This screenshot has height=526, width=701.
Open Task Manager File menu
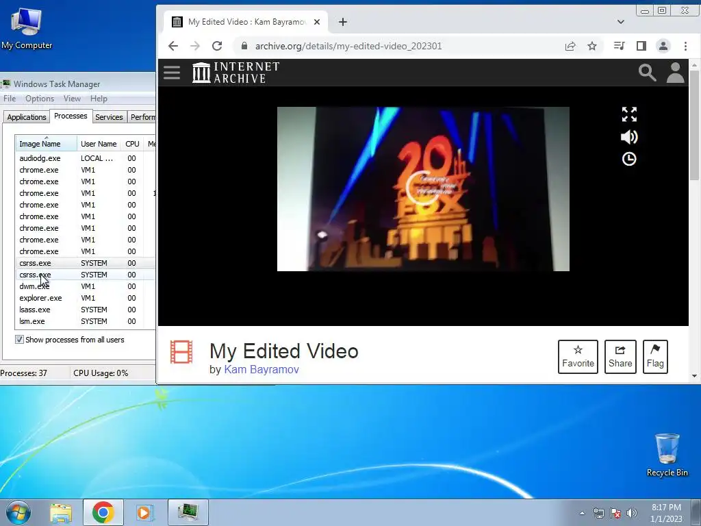pos(10,99)
